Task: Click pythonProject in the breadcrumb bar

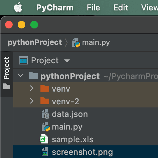Action: pyautogui.click(x=35, y=43)
